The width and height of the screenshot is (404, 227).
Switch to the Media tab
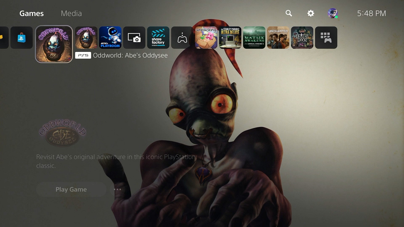[x=71, y=13]
